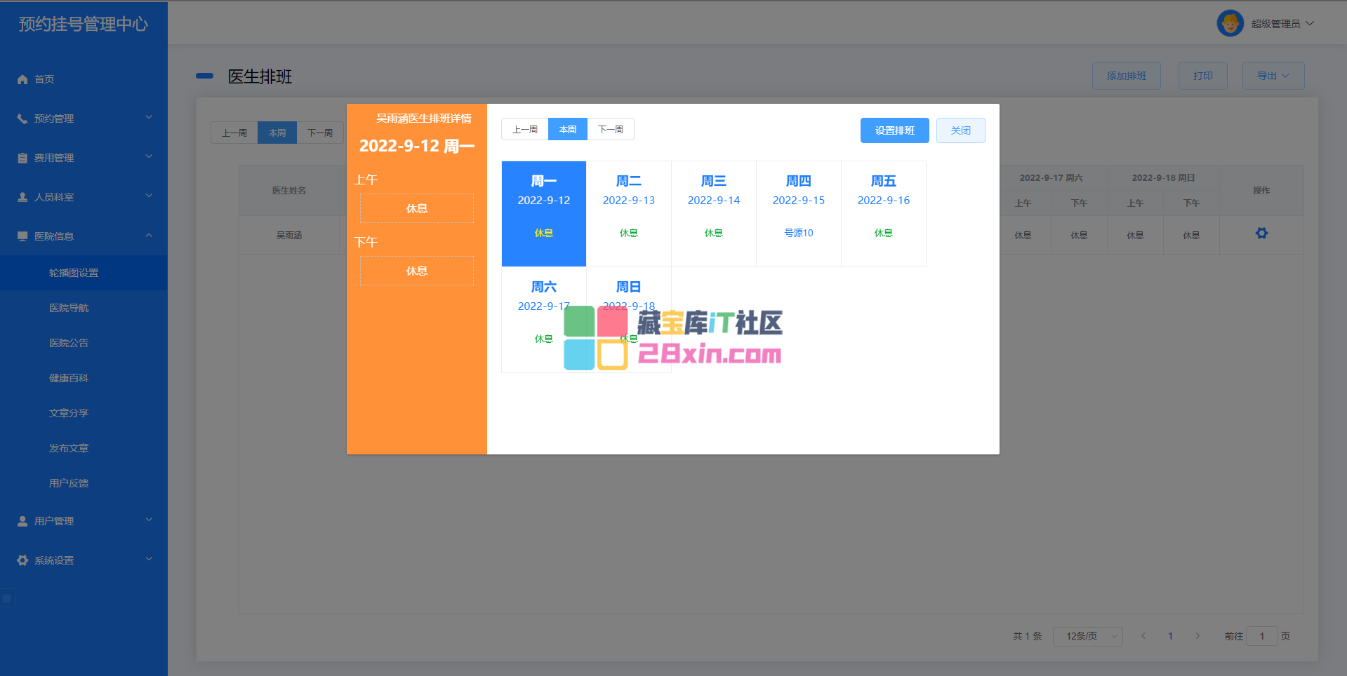Select the 周四 2022-9-15 day card
Image resolution: width=1347 pixels, height=676 pixels.
click(799, 214)
